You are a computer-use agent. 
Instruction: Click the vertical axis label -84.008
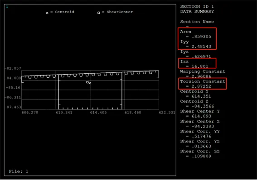point(13,78)
